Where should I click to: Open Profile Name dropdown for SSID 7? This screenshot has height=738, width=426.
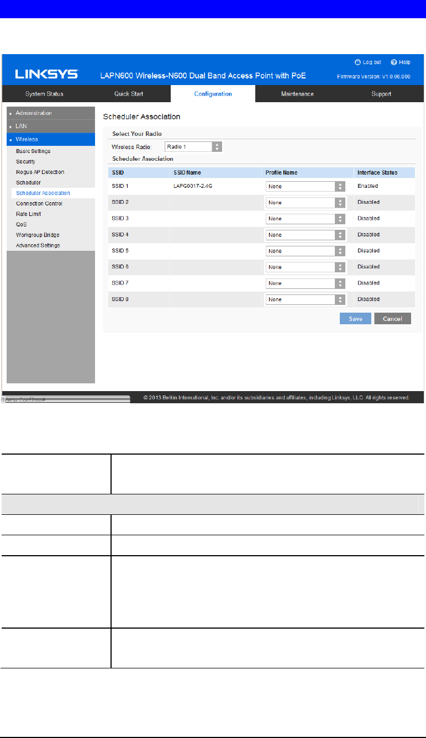tap(306, 283)
